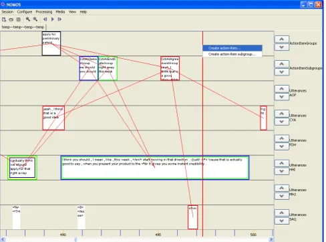The image size is (326, 242).
Task: Click down arrow for Utterances CYA
Action: click(x=281, y=122)
